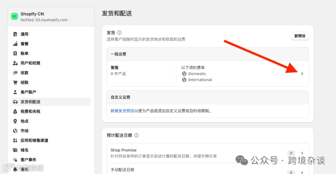Click the 通用 store icon
336x174 pixels.
point(15,34)
